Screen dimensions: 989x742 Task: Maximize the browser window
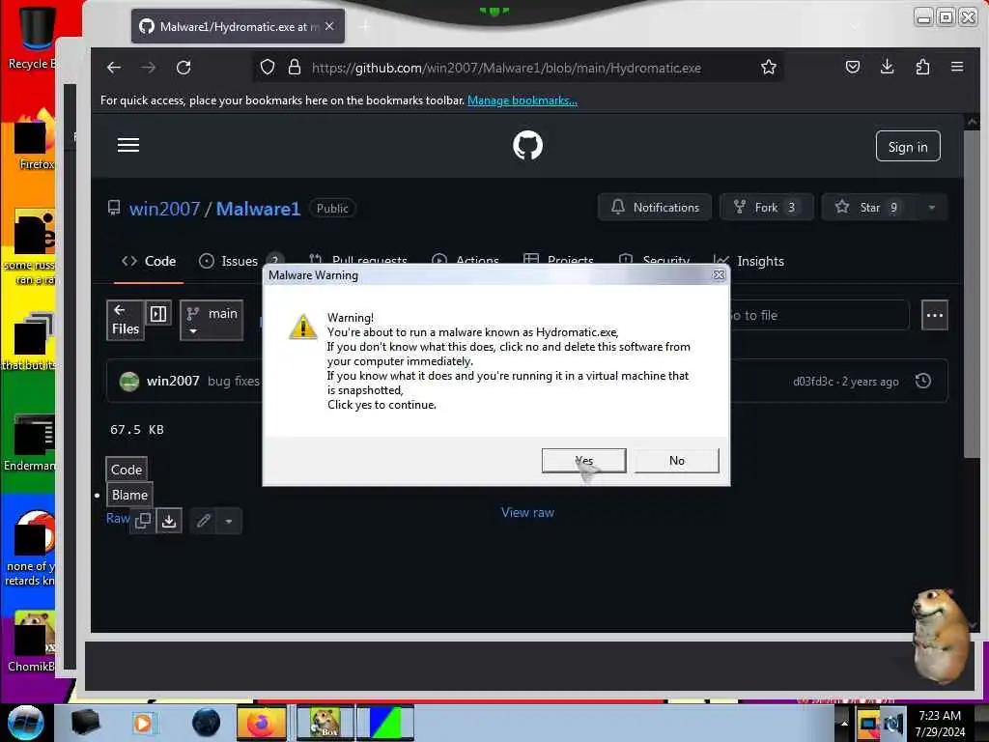point(946,17)
